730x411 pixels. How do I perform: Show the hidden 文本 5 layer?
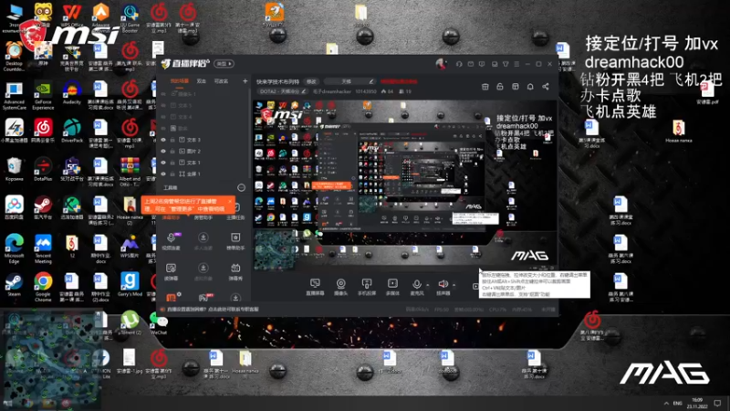(163, 106)
